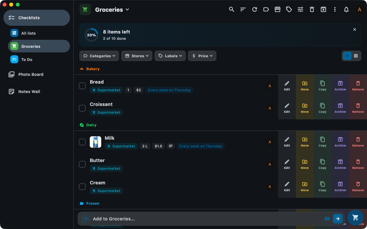The height and width of the screenshot is (229, 367).
Task: Open the Groceries list title dropdown
Action: (x=112, y=10)
